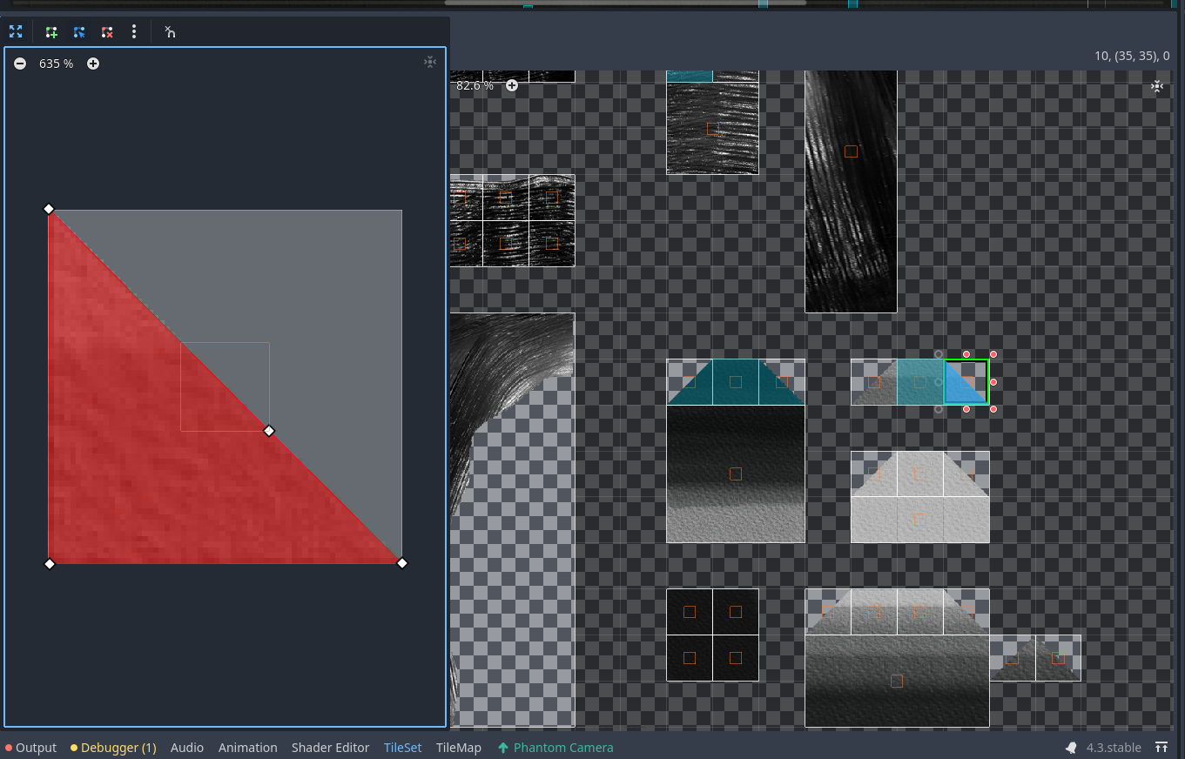Switch to the Audio panel
1185x759 pixels.
pos(187,748)
